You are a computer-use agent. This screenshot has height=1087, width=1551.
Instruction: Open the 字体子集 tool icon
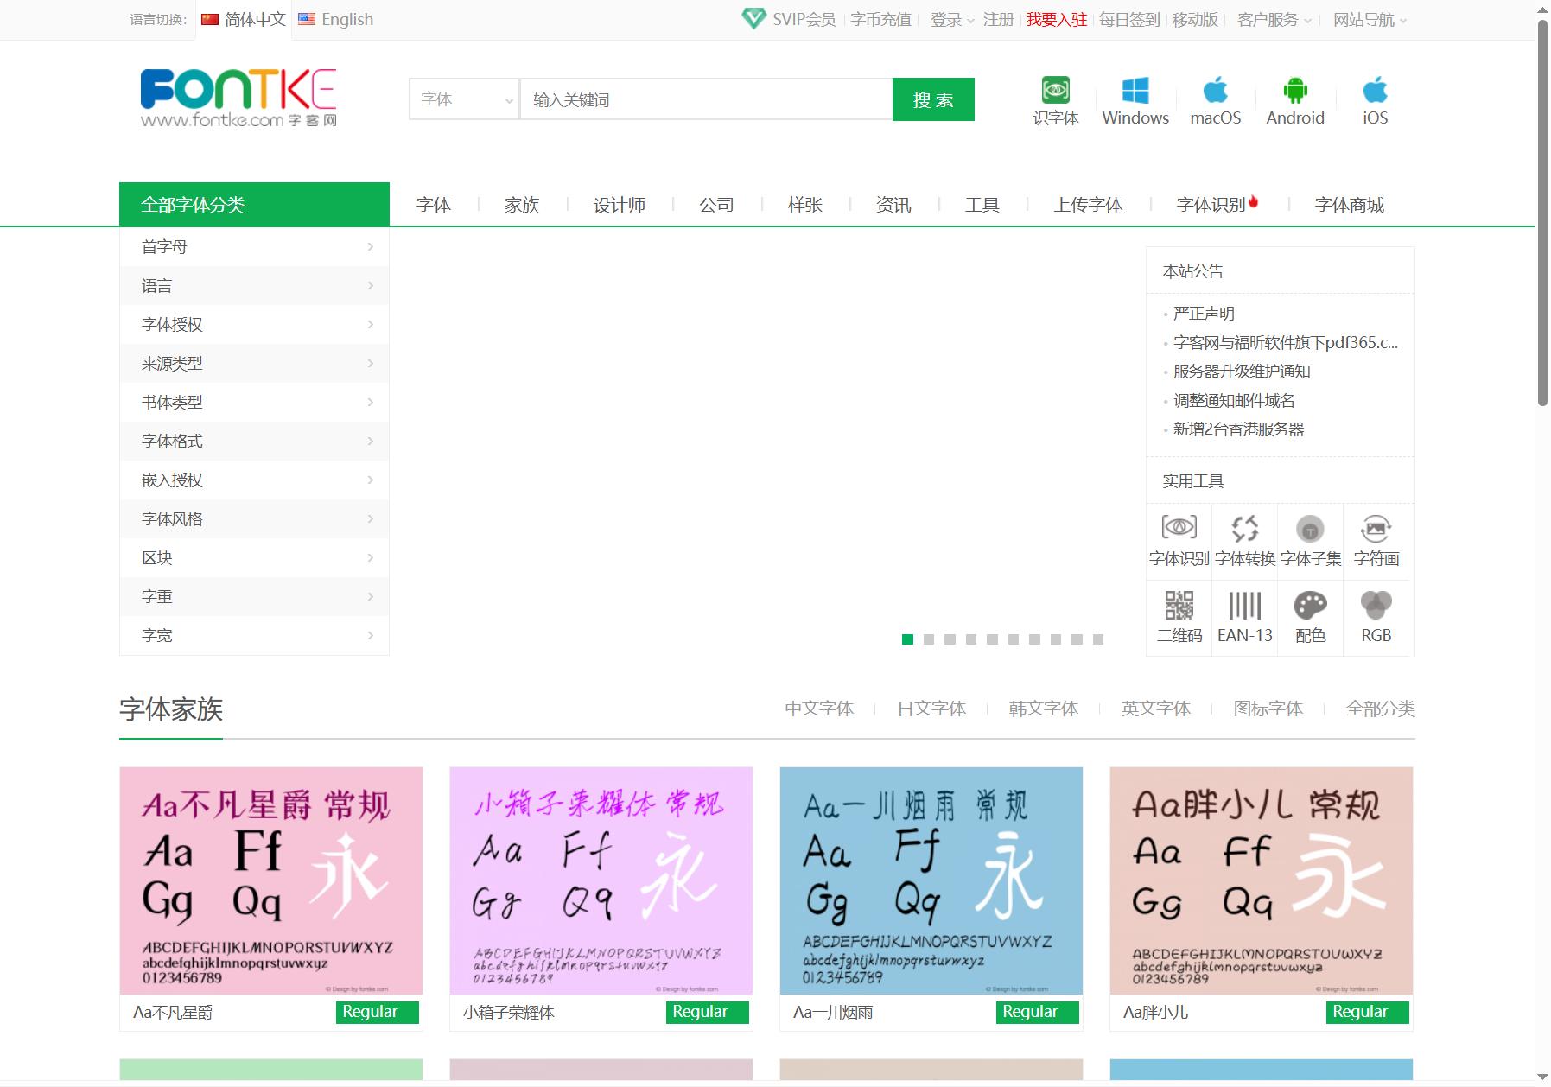pyautogui.click(x=1310, y=528)
